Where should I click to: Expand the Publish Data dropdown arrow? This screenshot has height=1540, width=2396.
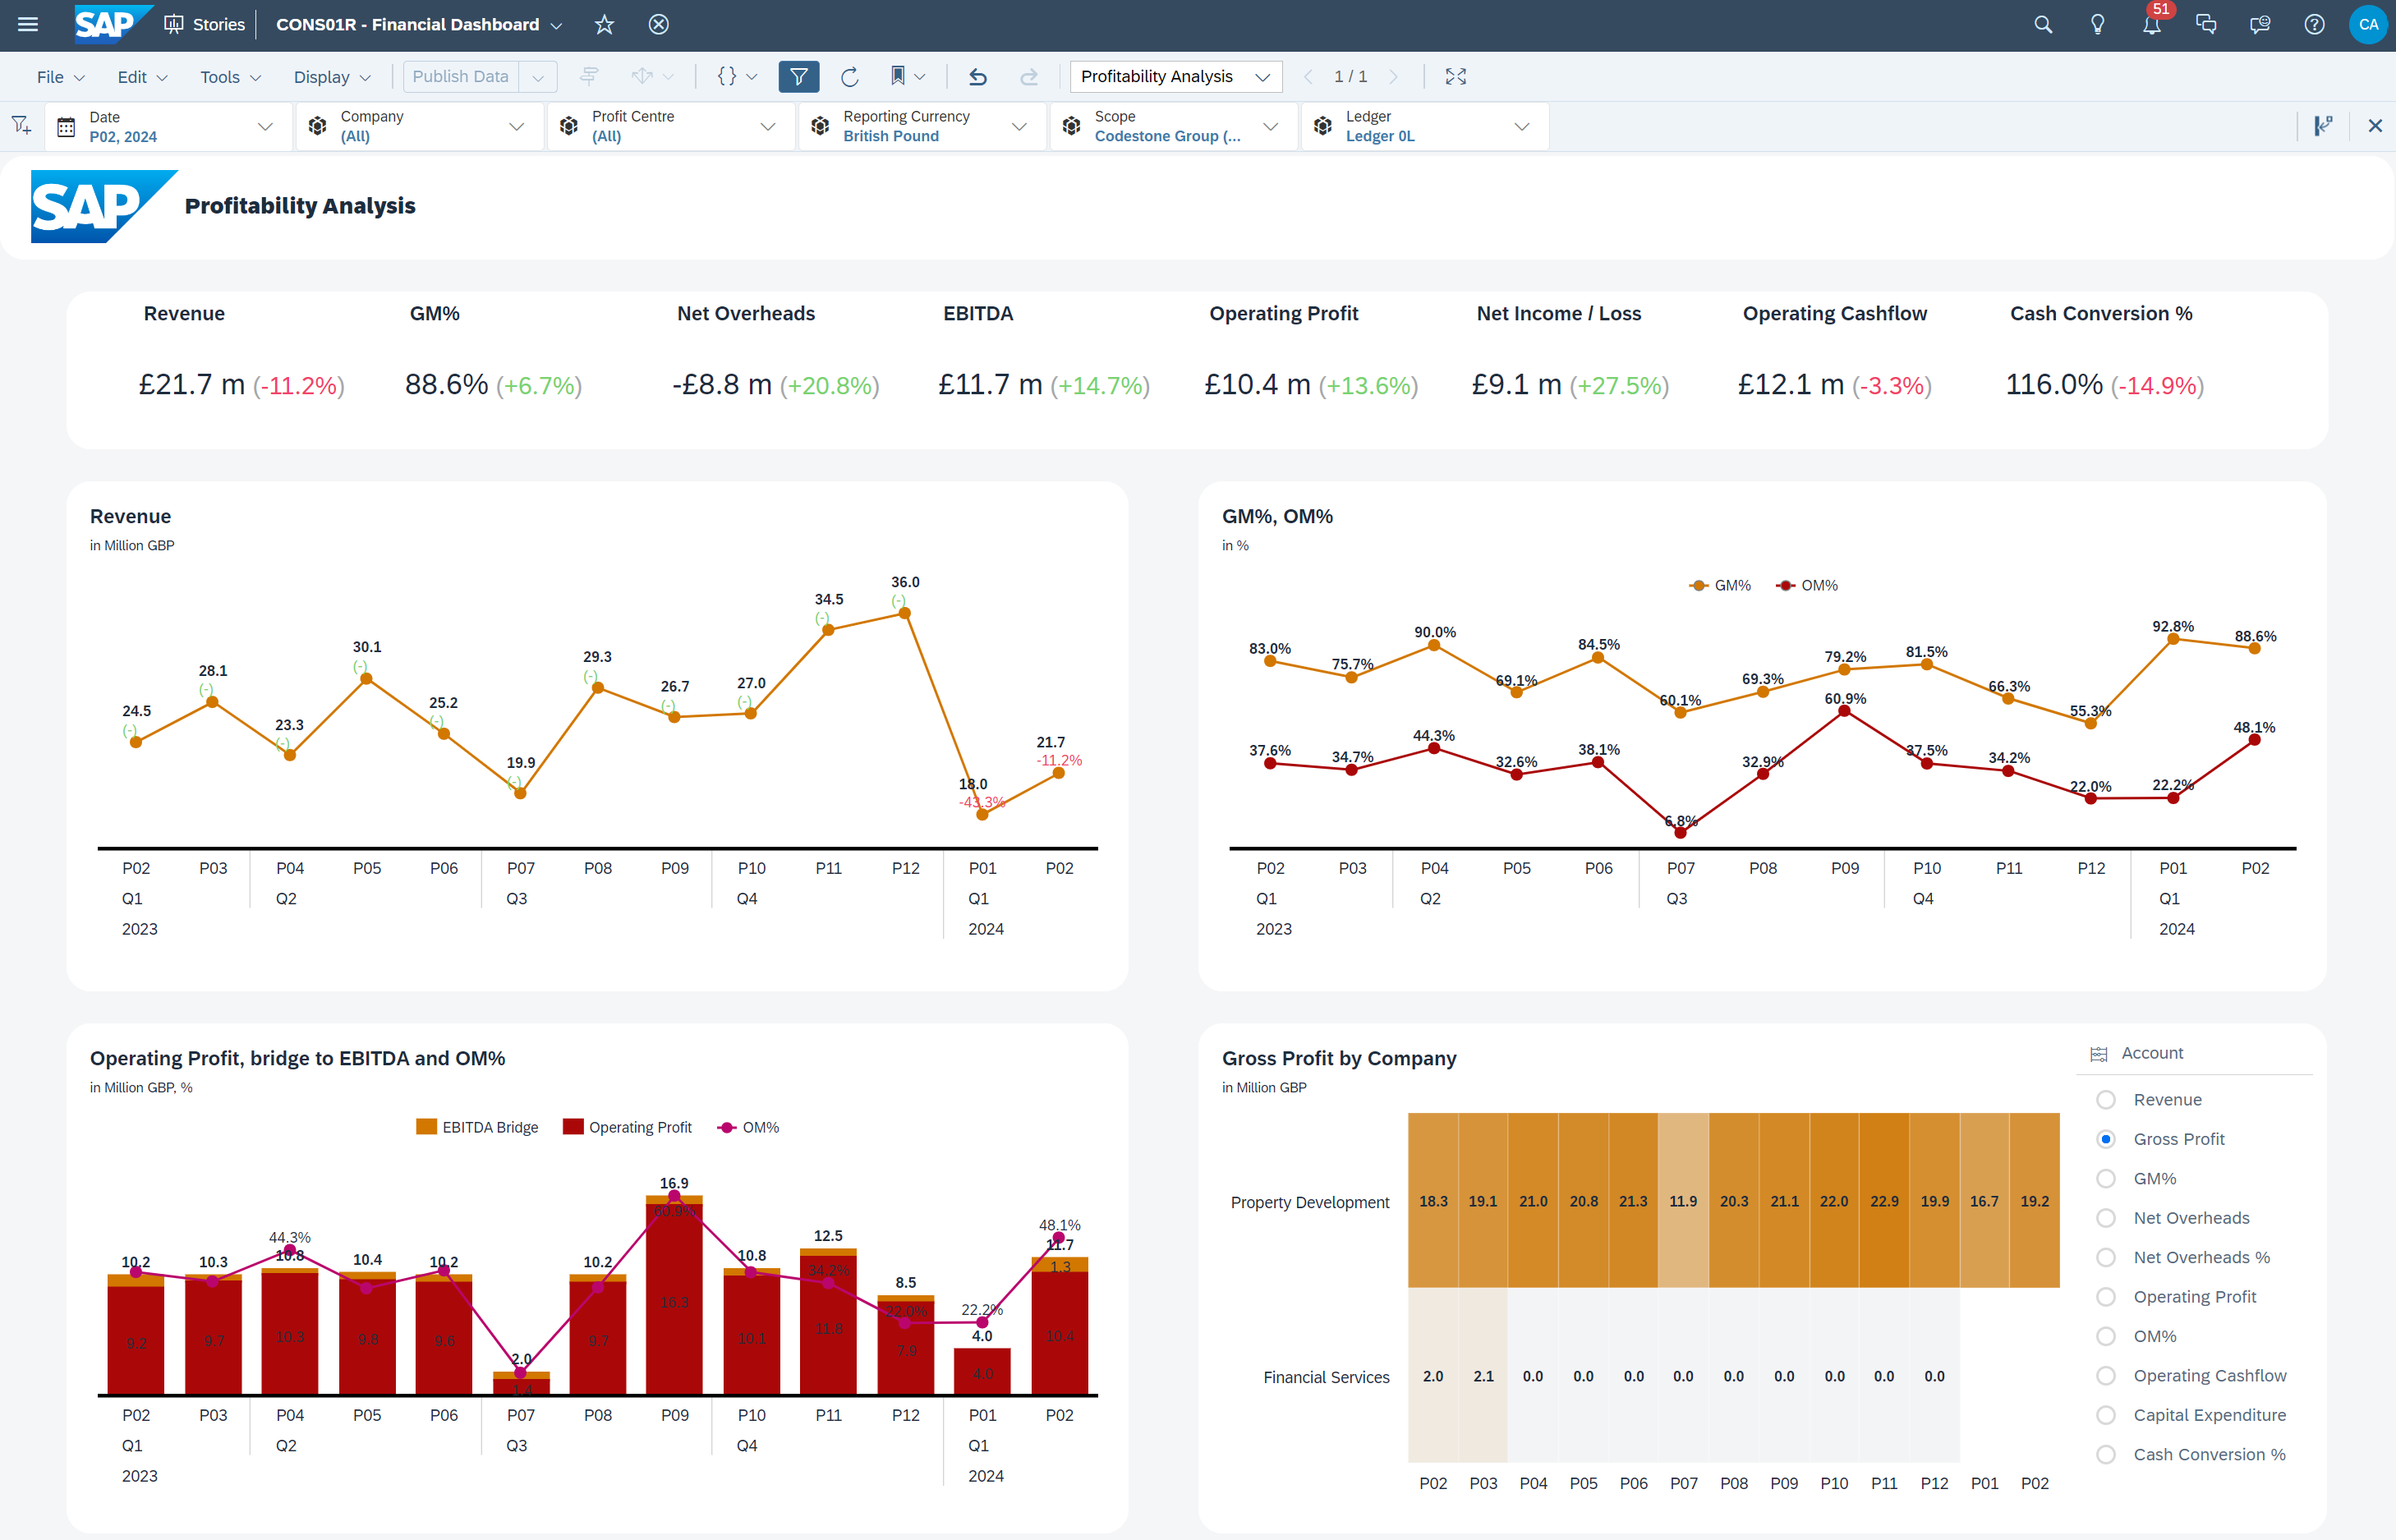pos(538,77)
